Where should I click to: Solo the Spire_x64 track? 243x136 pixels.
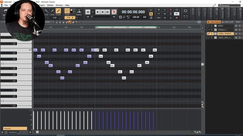(x=240, y=37)
